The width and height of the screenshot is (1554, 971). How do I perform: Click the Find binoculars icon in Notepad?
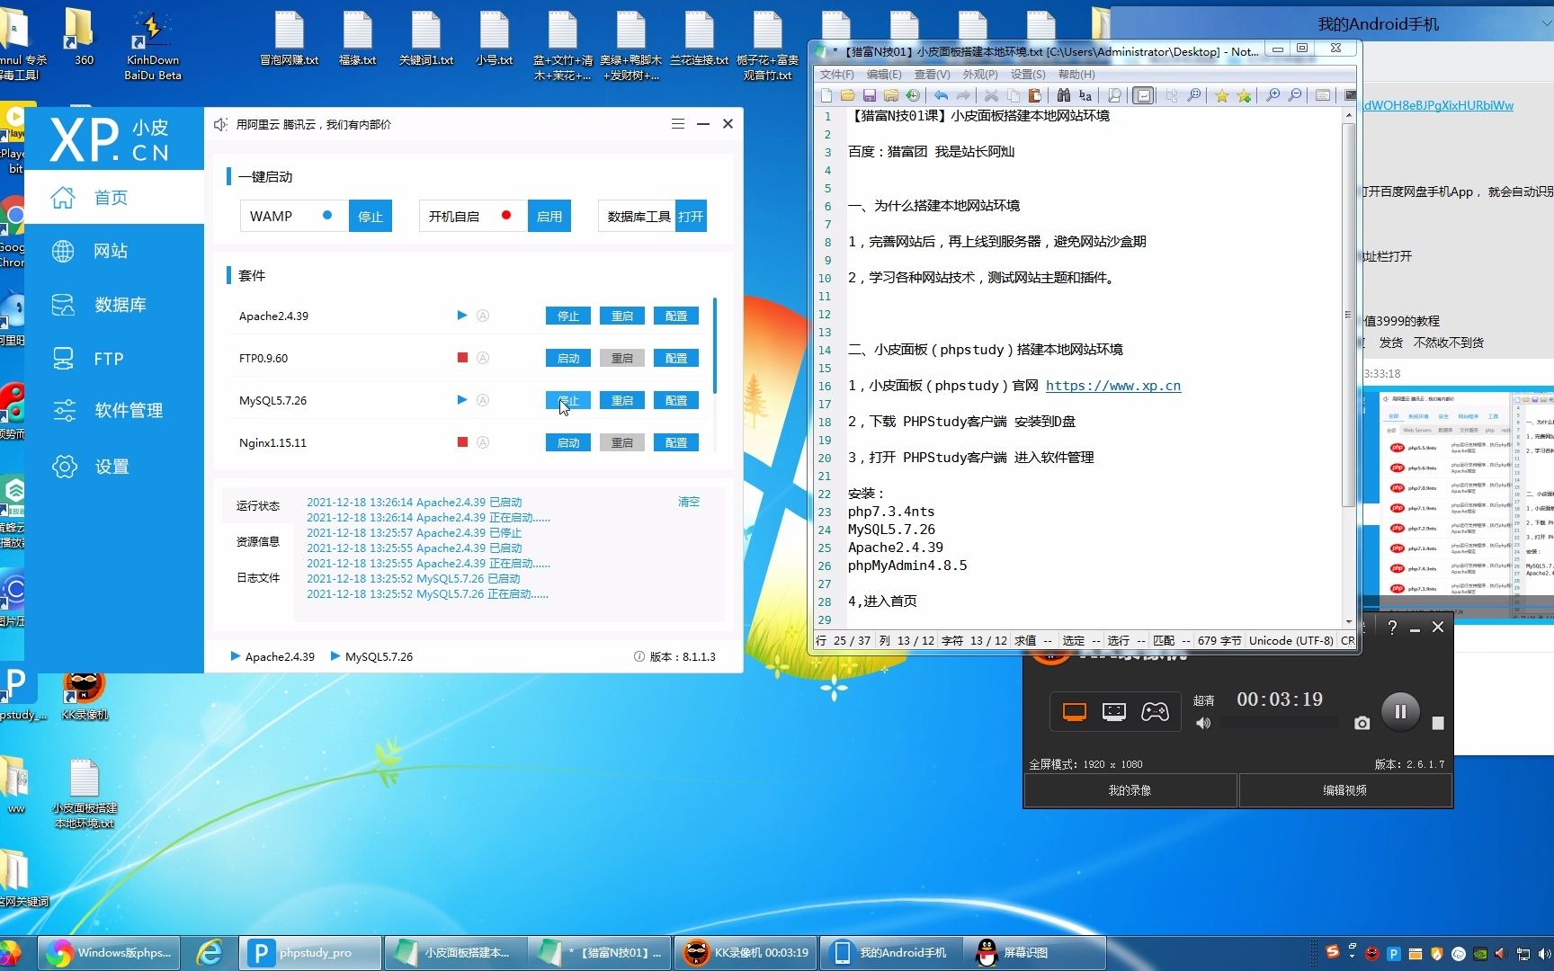pyautogui.click(x=1064, y=95)
